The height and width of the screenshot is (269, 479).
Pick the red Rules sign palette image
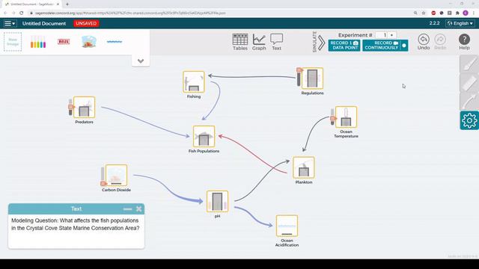point(64,42)
